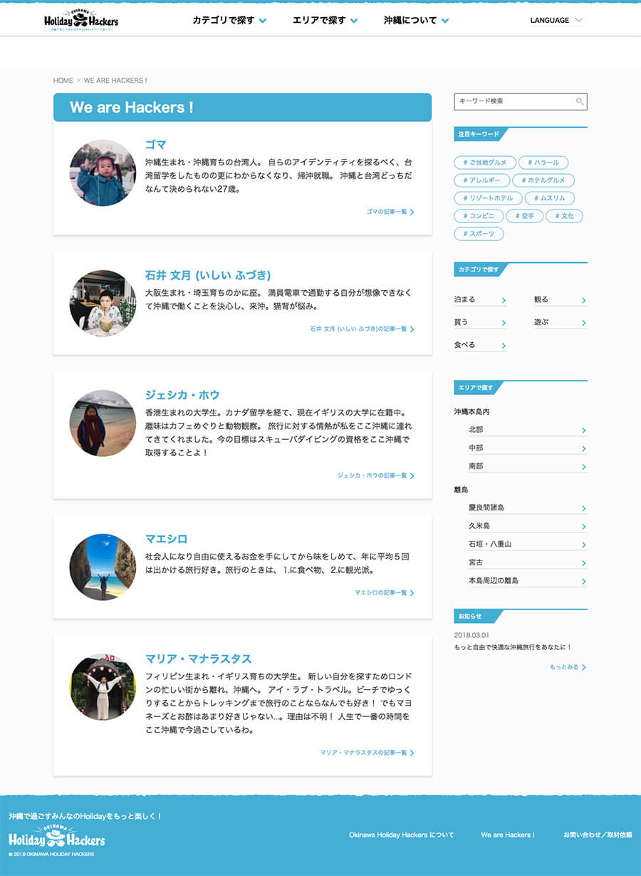This screenshot has height=876, width=641.
Task: Click the キーワード検索 input field
Action: [x=514, y=102]
